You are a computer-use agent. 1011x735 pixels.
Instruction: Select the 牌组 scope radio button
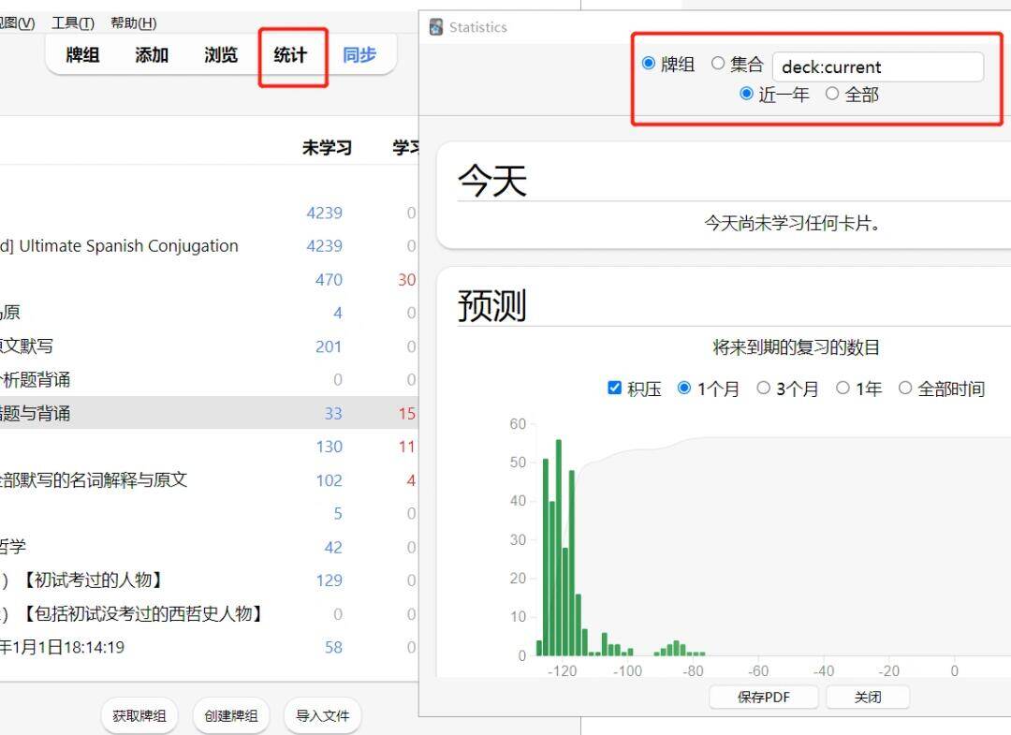click(x=649, y=63)
